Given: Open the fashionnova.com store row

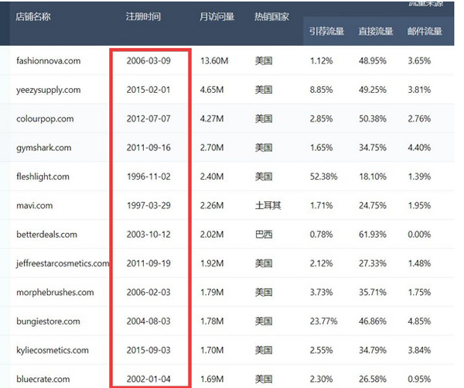Looking at the screenshot, I should pos(48,61).
